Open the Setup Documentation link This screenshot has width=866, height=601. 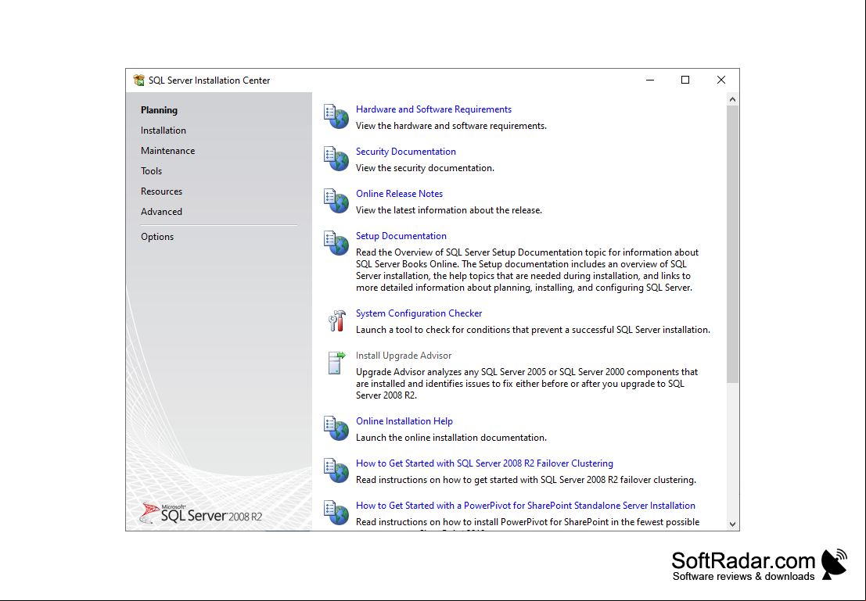point(401,236)
